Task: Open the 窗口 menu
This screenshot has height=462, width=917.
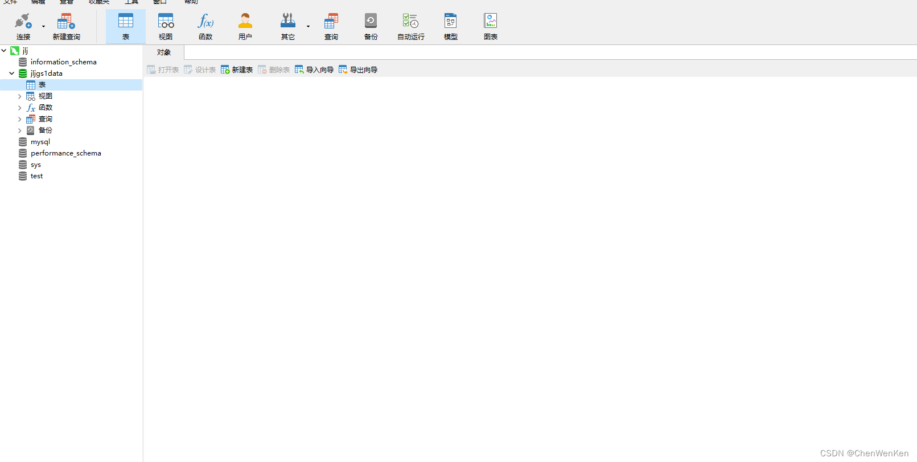Action: point(160,2)
